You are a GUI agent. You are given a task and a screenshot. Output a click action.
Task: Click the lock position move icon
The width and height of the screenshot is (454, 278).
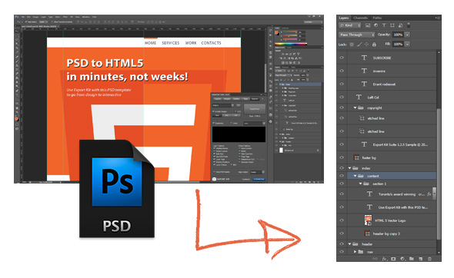click(x=366, y=45)
